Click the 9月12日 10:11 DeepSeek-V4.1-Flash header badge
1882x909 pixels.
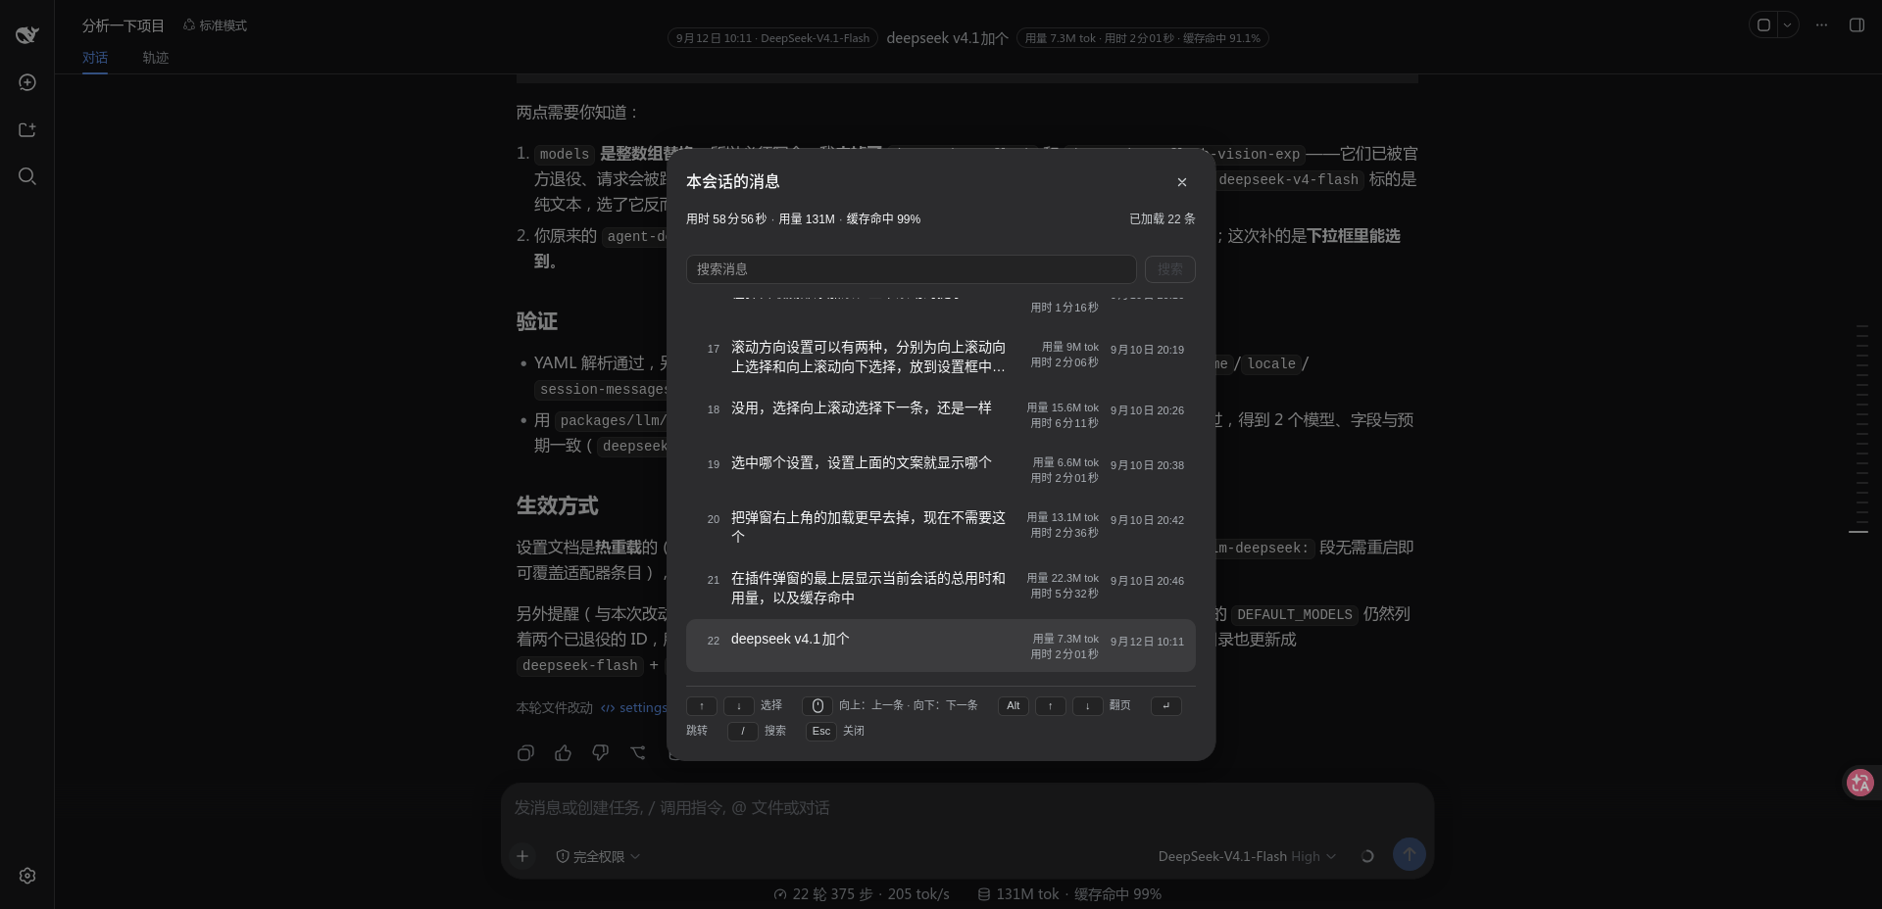[x=772, y=38]
